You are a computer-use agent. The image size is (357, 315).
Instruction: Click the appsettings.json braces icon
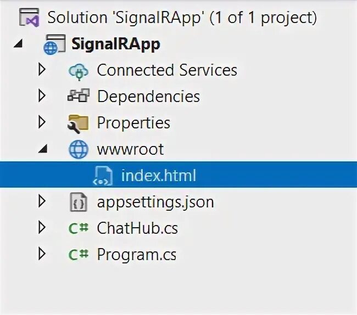(x=78, y=203)
